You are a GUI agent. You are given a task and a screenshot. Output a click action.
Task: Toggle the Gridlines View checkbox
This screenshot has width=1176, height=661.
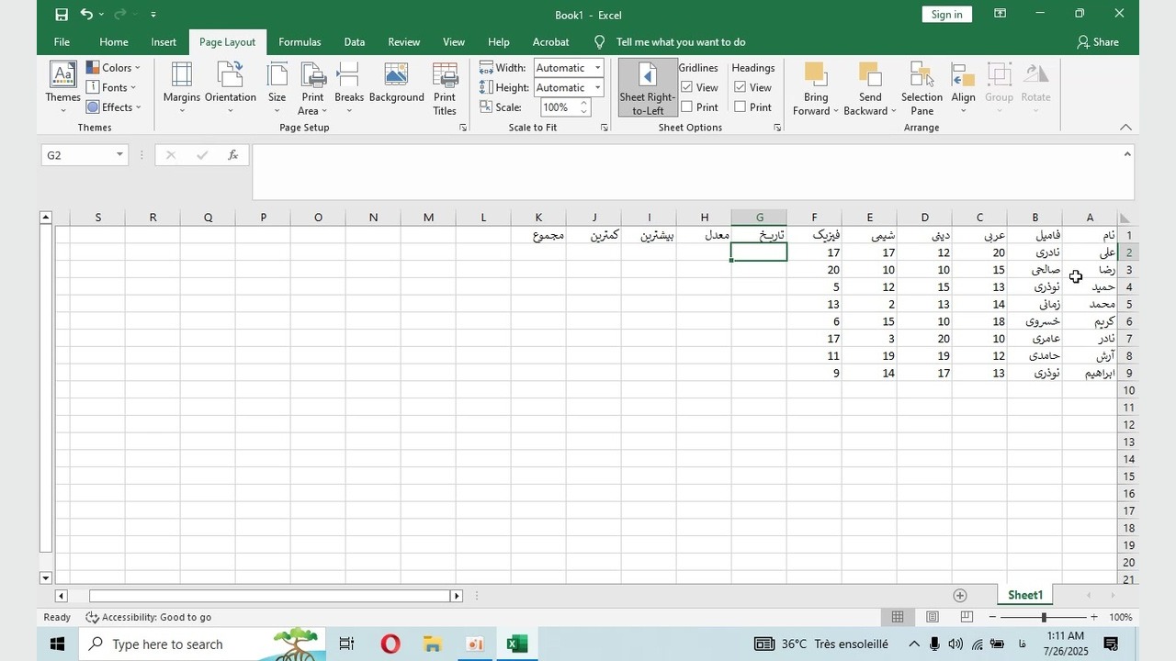(x=686, y=87)
